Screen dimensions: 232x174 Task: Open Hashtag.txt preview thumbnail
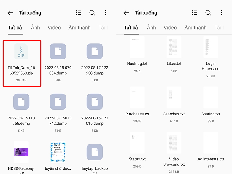tap(137, 47)
